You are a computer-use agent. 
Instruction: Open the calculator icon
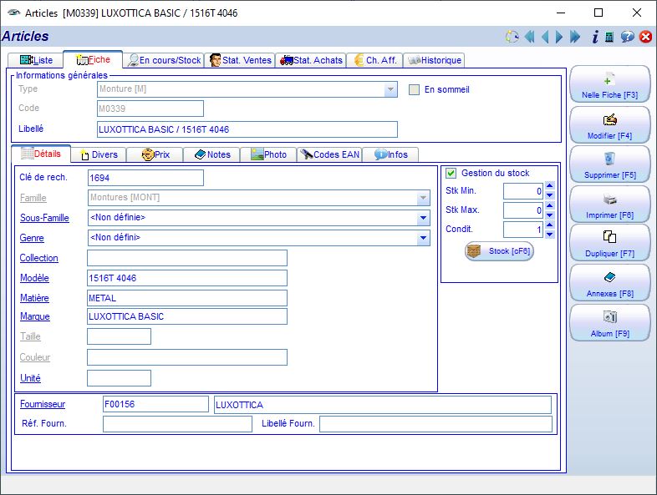pyautogui.click(x=609, y=37)
